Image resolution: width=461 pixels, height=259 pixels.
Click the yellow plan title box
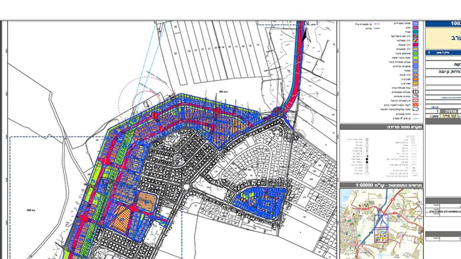click(x=443, y=37)
